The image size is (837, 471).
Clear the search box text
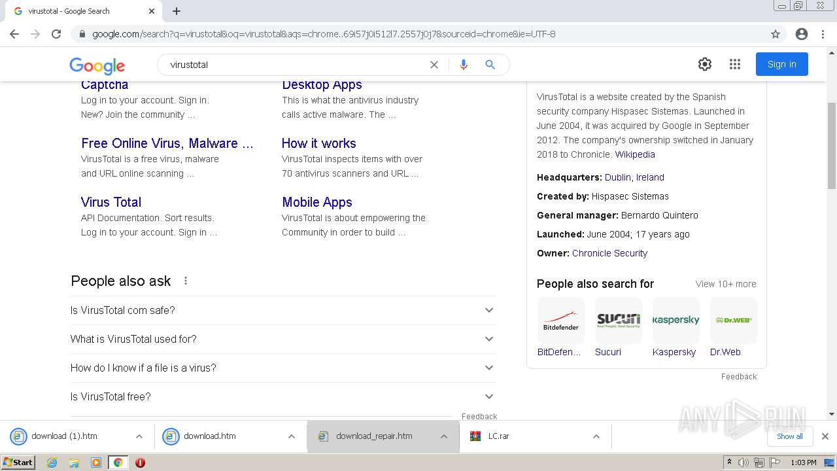tap(434, 64)
